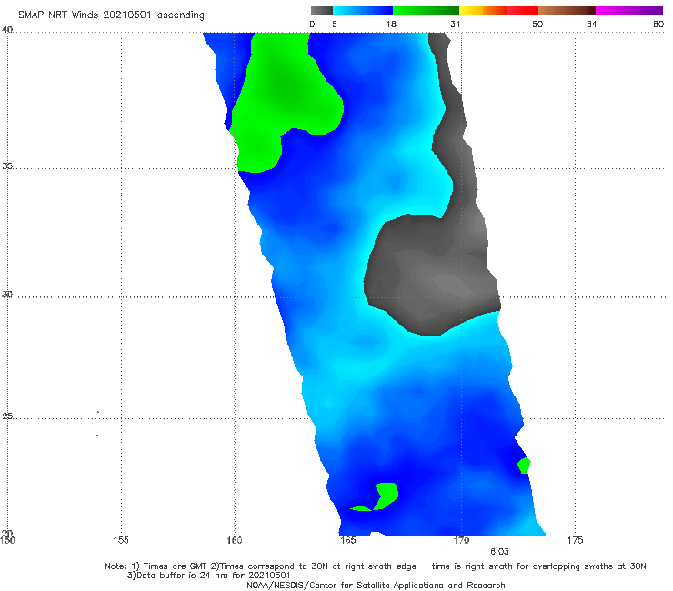Click the longitude label '170'

(461, 540)
